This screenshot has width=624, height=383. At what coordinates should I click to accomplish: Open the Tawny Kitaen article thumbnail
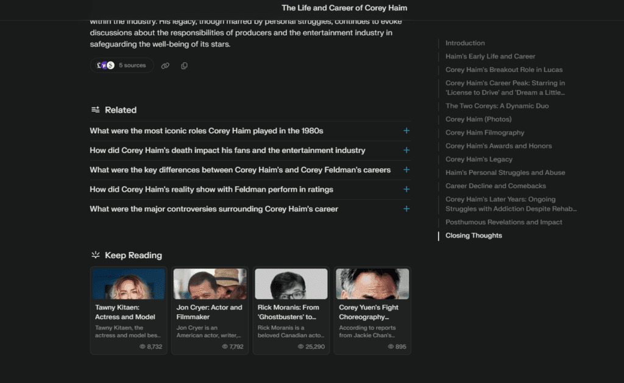coord(129,284)
